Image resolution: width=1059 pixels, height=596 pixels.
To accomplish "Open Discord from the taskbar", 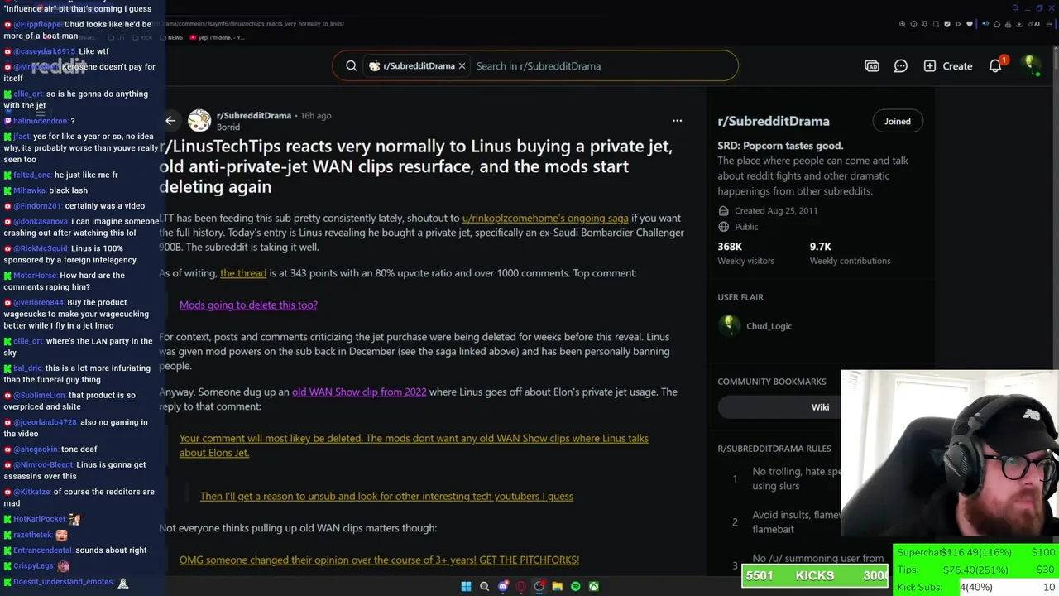I will click(502, 587).
